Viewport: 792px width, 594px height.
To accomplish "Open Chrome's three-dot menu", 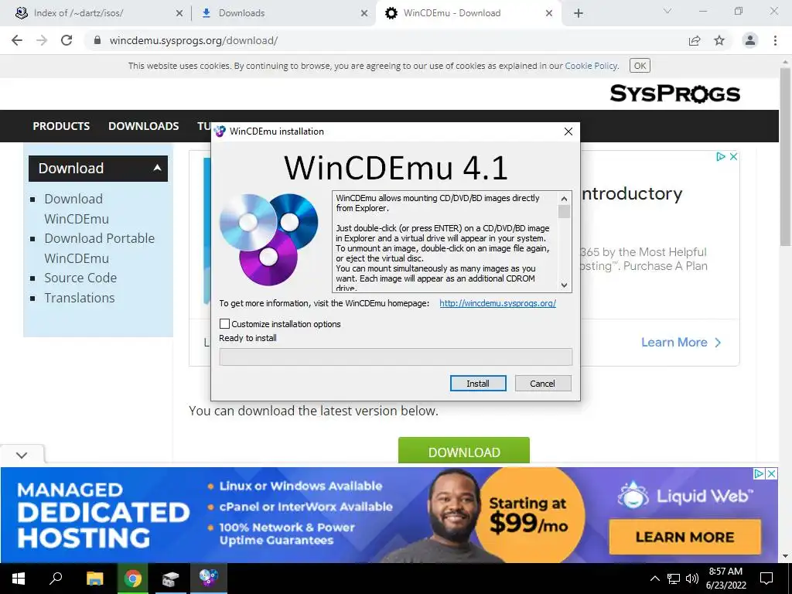I will [775, 40].
